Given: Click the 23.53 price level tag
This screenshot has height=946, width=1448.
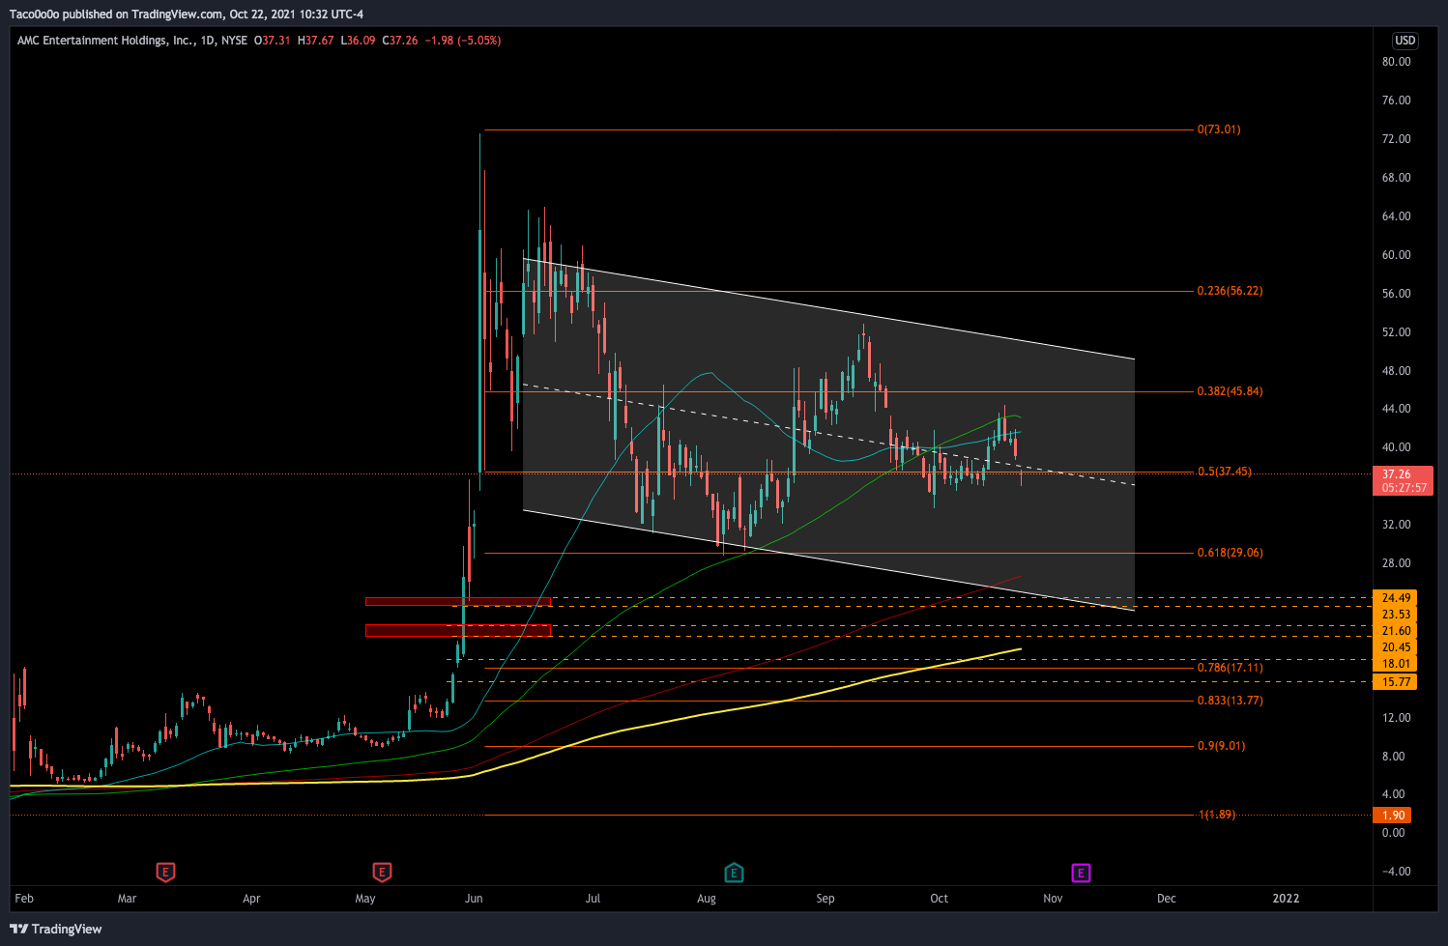Looking at the screenshot, I should point(1395,615).
